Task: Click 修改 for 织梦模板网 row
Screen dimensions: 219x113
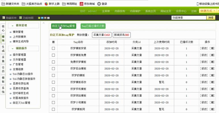Action: 204,109
